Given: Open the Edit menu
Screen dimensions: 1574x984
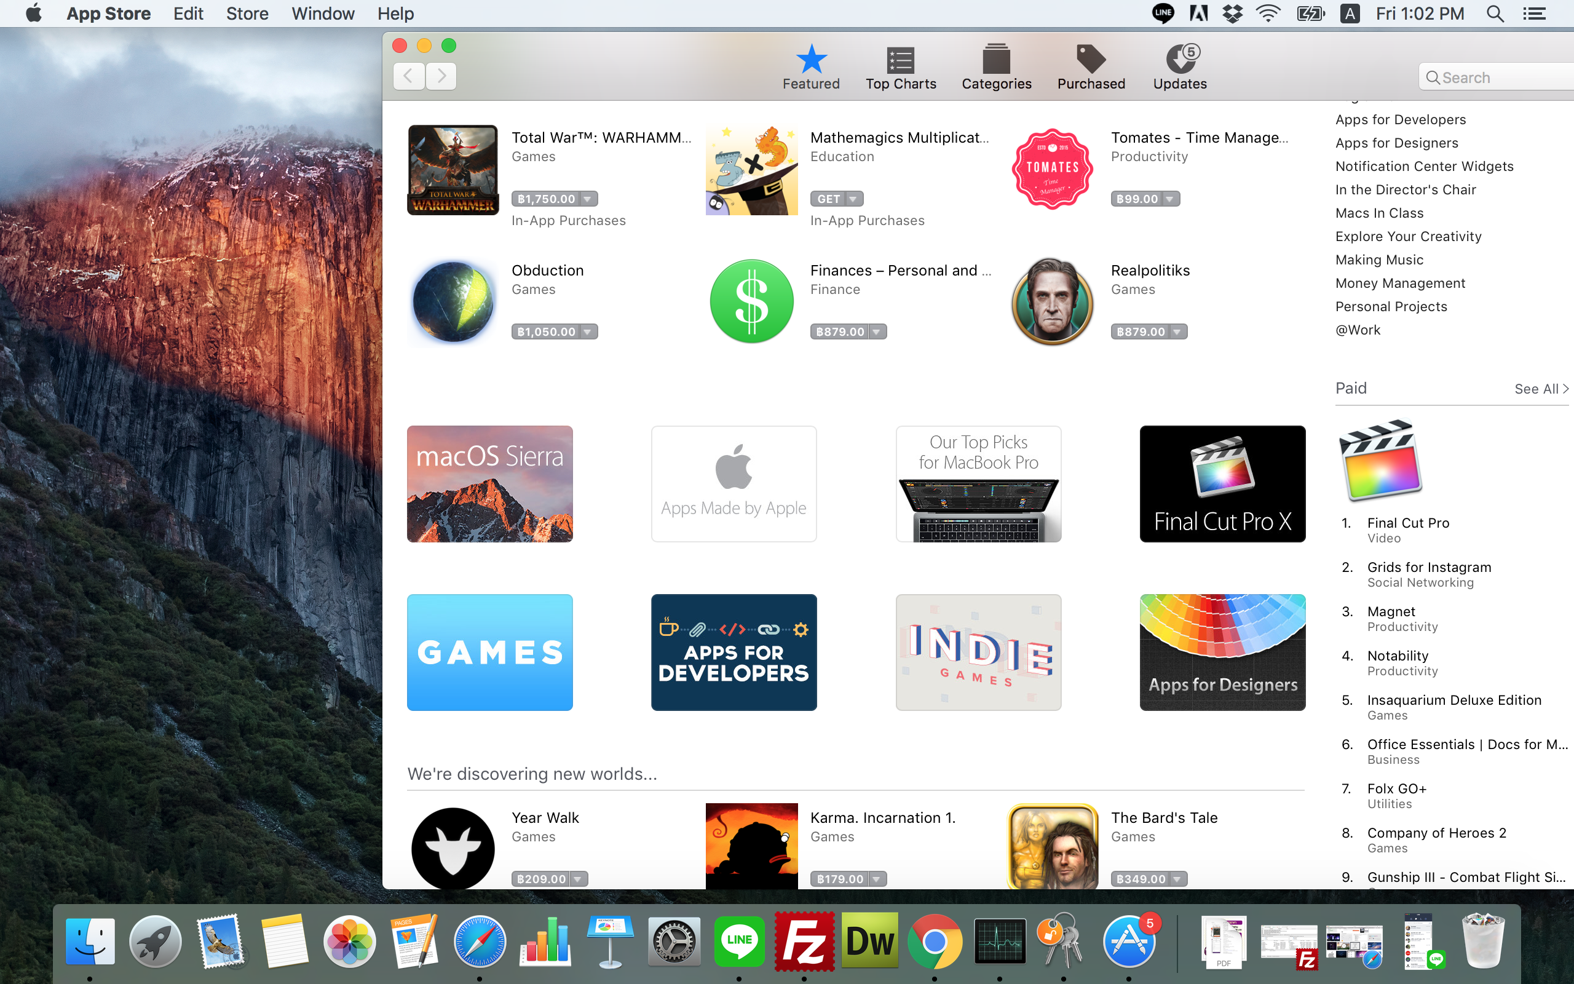Looking at the screenshot, I should coord(188,14).
